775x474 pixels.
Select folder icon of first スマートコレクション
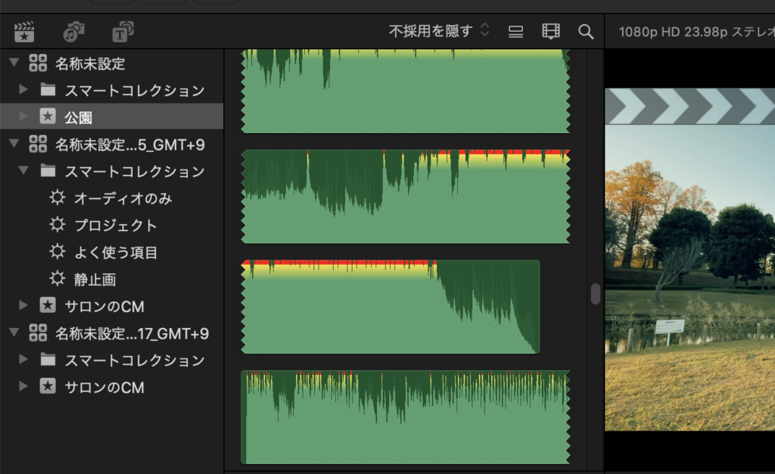pos(48,89)
